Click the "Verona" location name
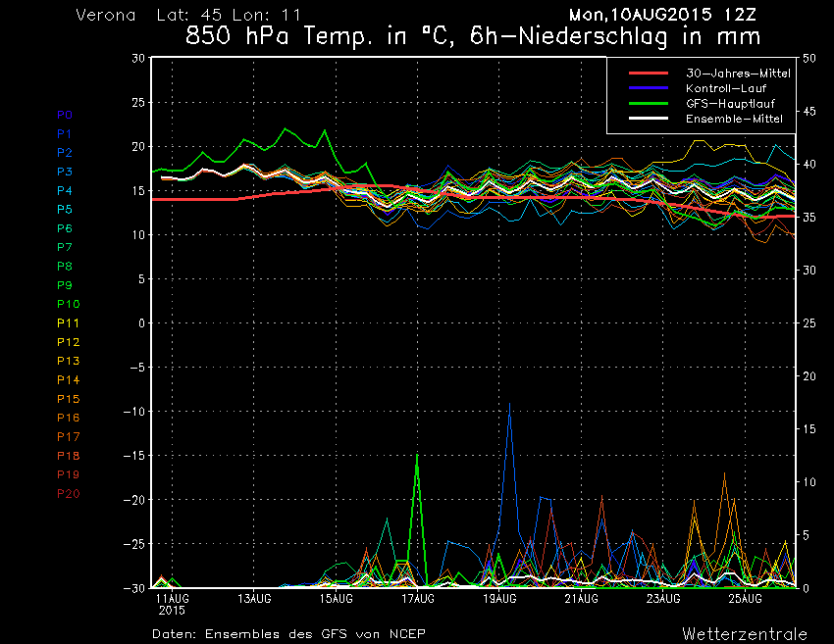The image size is (834, 644). 106,15
